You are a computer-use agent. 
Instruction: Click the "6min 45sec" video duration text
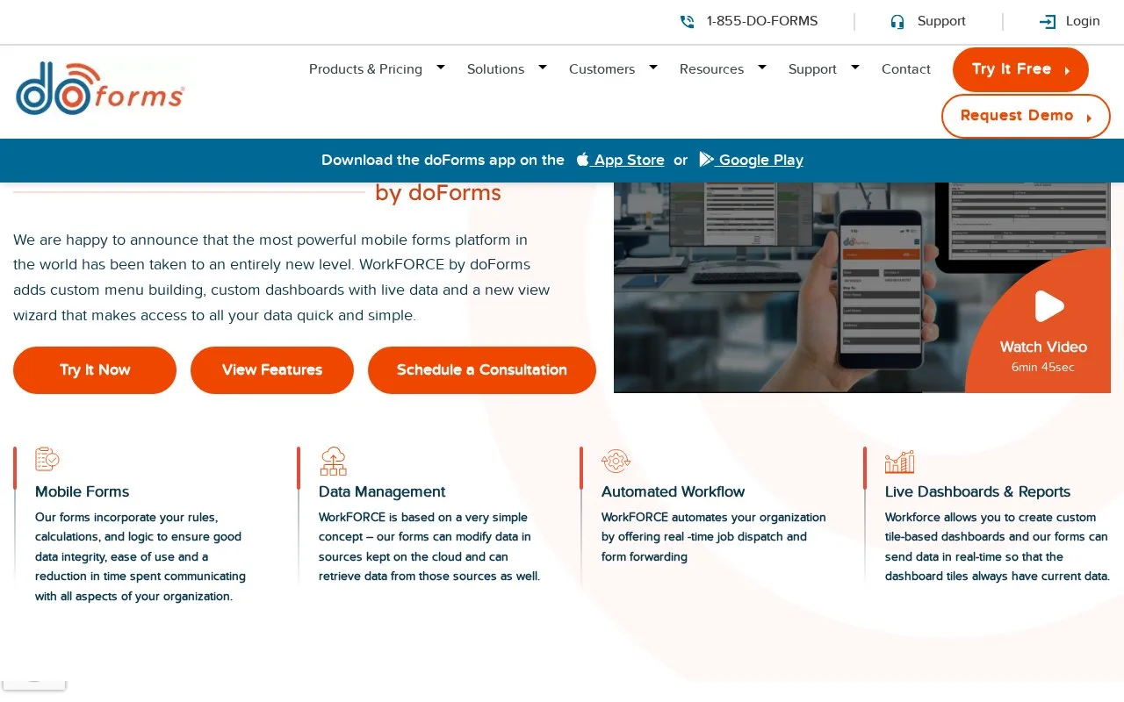pyautogui.click(x=1043, y=367)
